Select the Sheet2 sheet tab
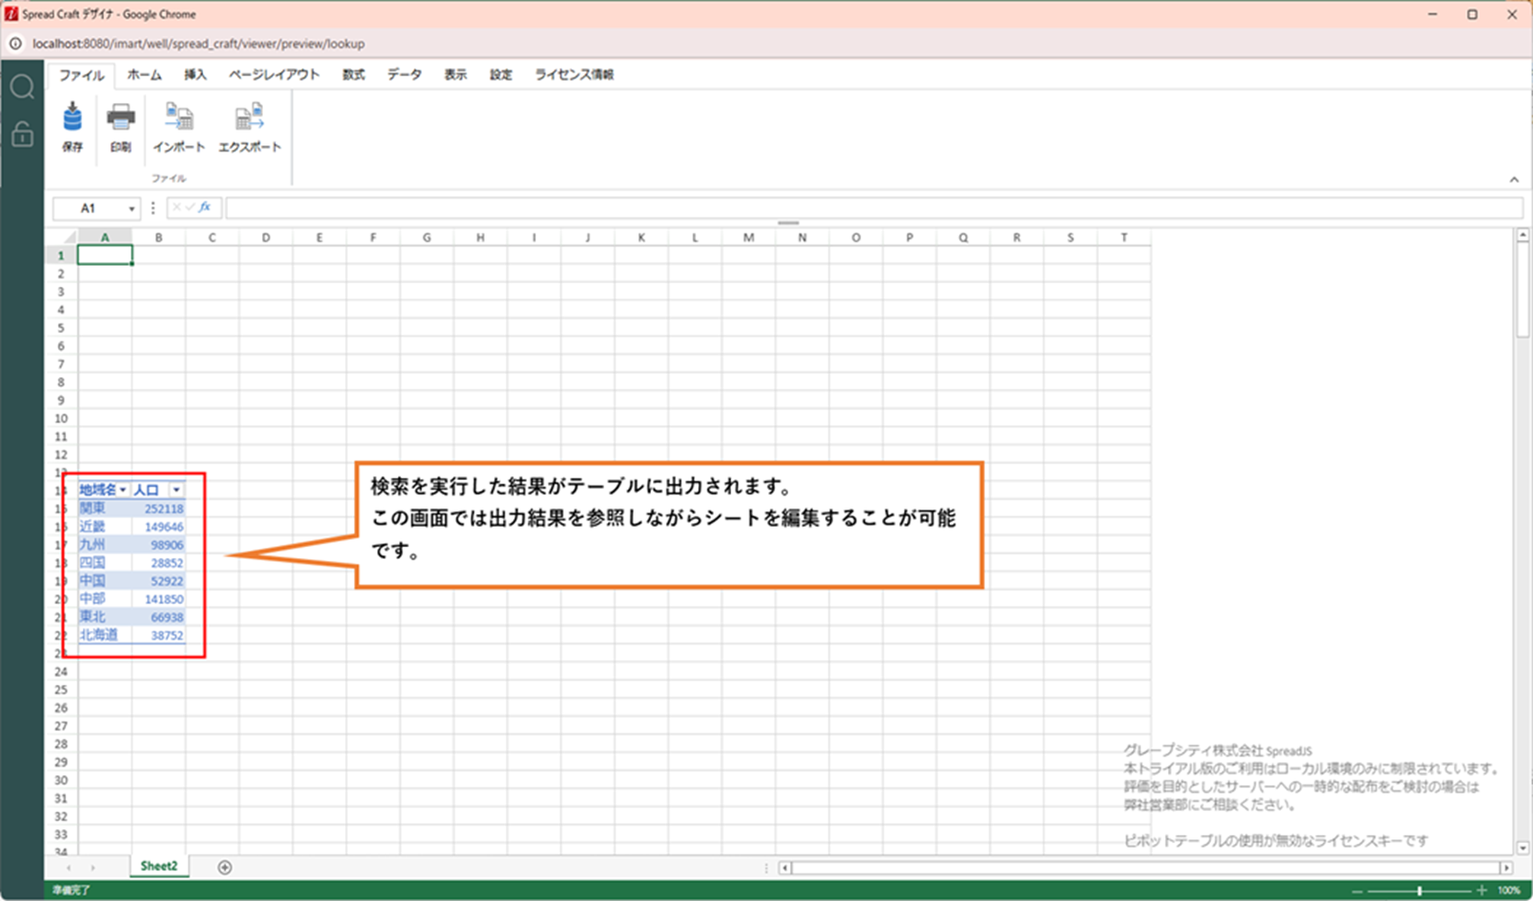 coord(158,866)
